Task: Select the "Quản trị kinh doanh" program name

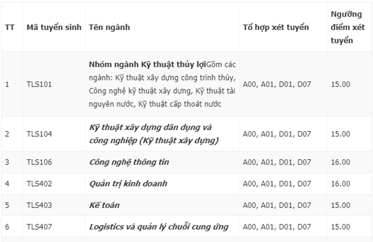Action: coord(128,184)
